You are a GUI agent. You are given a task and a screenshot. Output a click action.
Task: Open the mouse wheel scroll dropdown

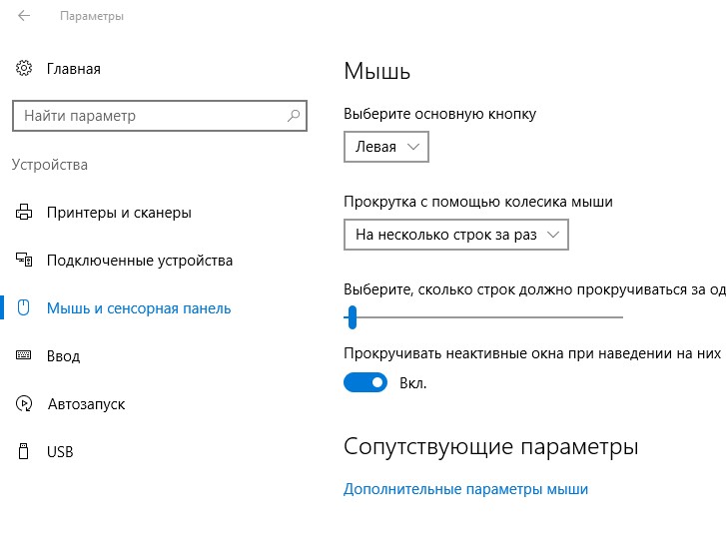(456, 235)
